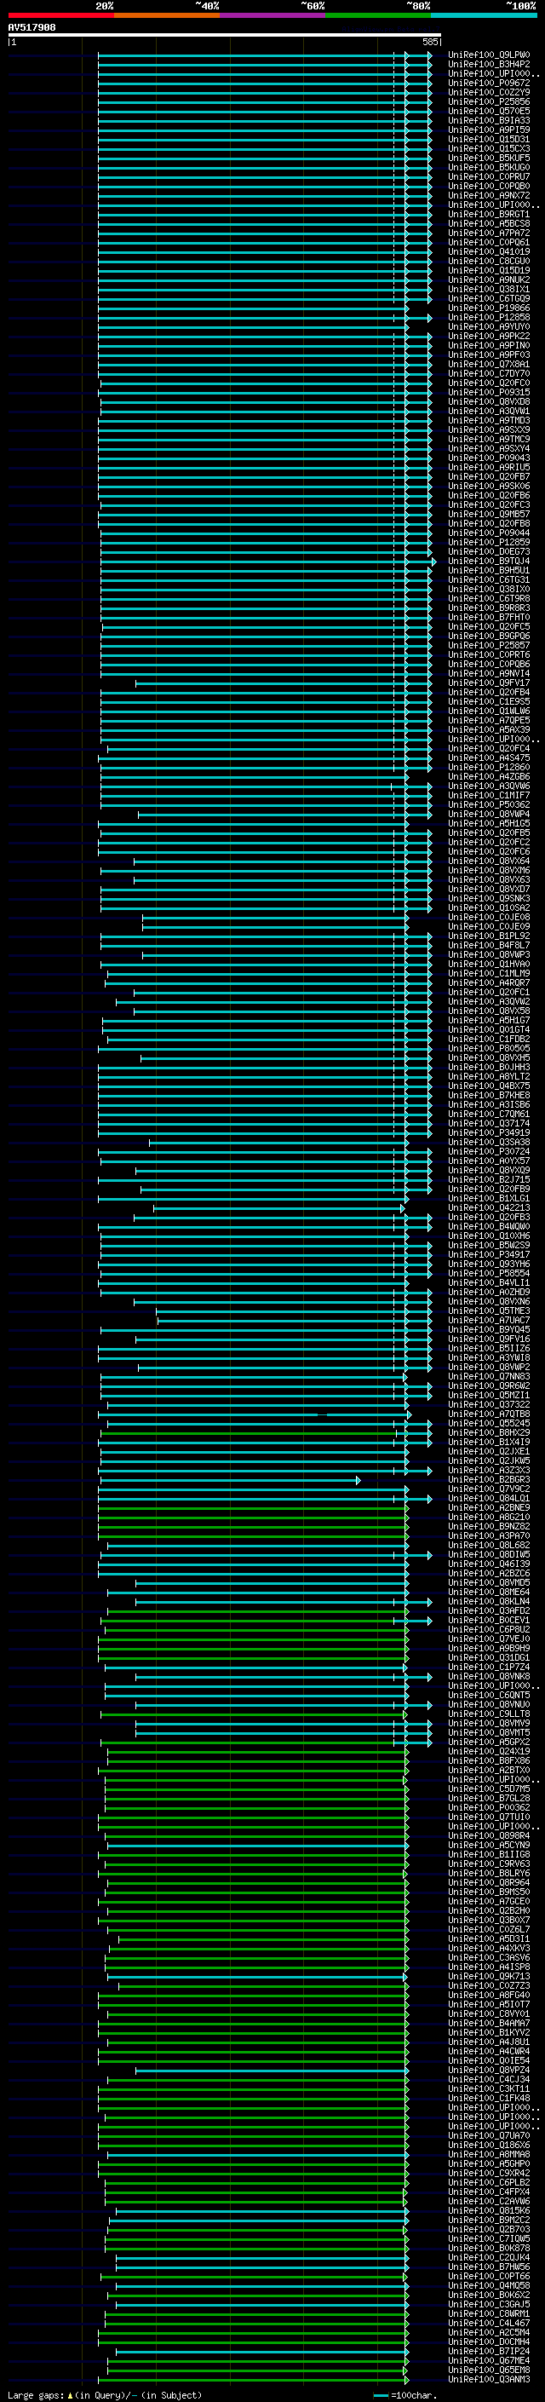Click UniRef100_P19866 hit name
The width and height of the screenshot is (545, 2402).
(489, 308)
